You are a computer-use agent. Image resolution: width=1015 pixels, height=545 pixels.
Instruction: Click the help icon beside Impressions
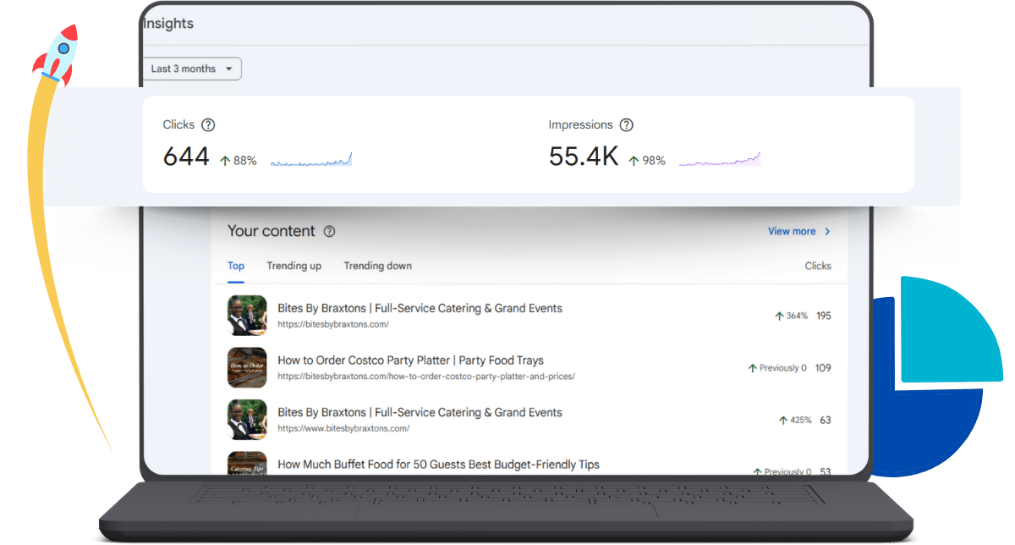click(x=626, y=125)
